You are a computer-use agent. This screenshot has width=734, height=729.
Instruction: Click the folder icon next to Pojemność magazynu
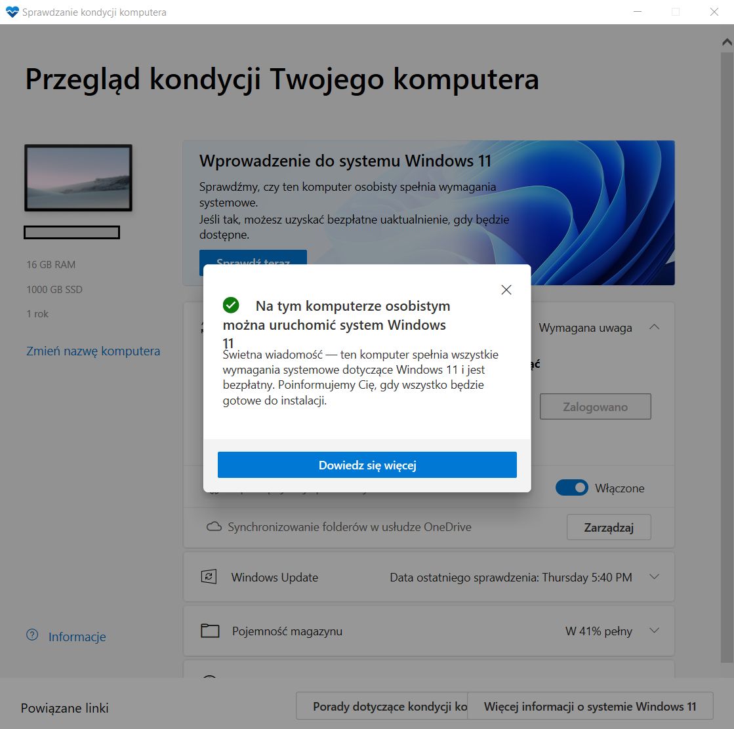coord(209,631)
